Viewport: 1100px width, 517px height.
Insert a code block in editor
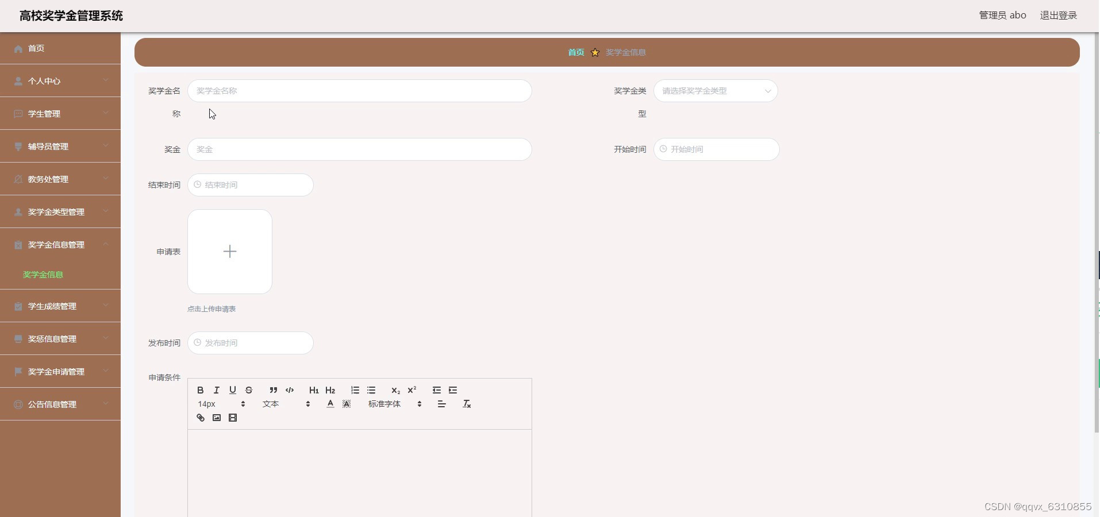point(290,390)
